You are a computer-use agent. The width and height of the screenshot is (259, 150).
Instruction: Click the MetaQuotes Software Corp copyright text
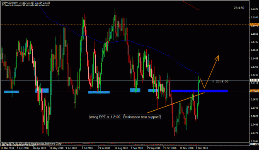click(31, 143)
